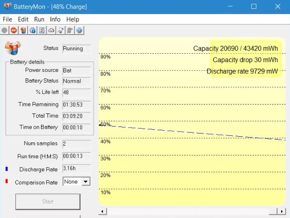
Task: Click the 40% graph axis label
Action: pos(105,142)
